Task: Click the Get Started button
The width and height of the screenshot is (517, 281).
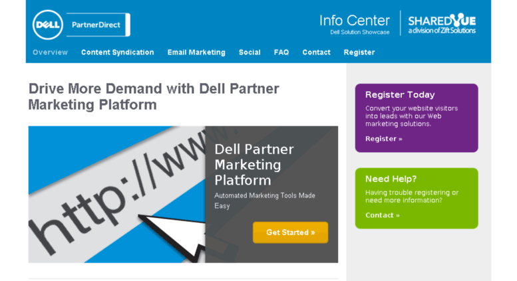Action: tap(291, 233)
